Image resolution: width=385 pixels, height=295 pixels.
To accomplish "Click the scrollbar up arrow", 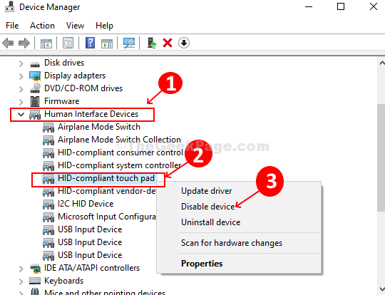I will click(382, 63).
